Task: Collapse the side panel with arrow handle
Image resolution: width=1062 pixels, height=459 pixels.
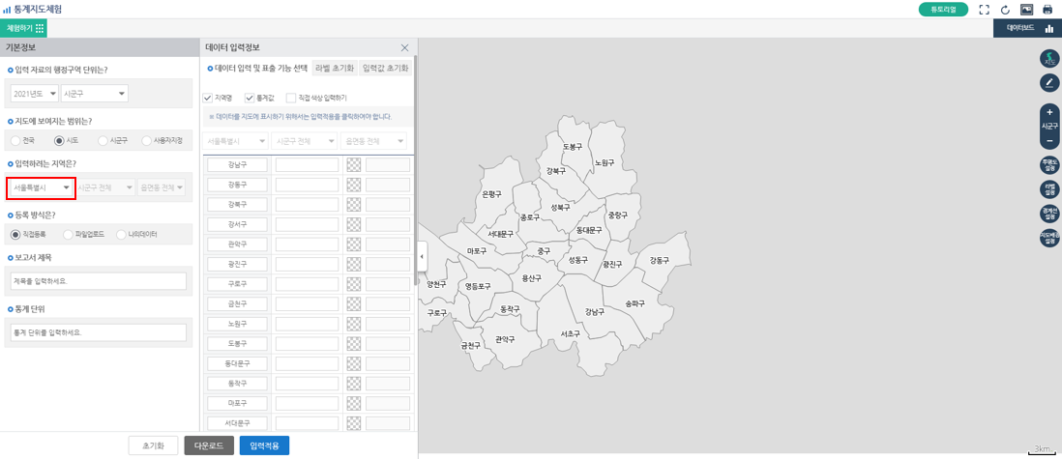Action: pyautogui.click(x=422, y=257)
